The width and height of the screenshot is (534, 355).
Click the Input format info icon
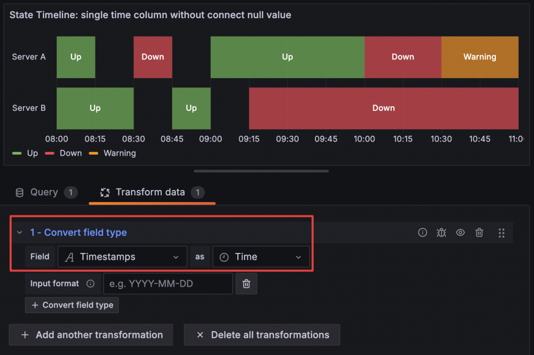[90, 284]
